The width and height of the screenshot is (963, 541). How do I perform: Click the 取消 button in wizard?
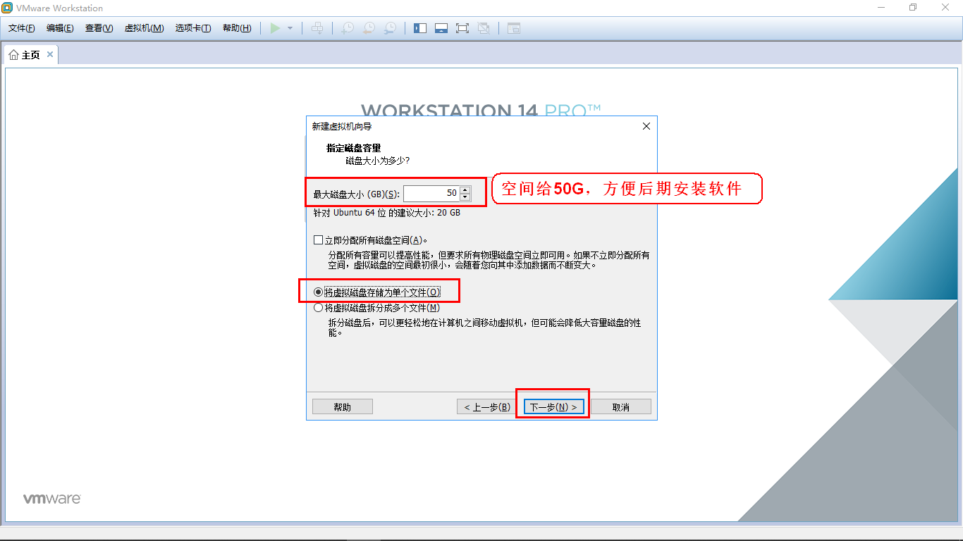[x=620, y=407]
